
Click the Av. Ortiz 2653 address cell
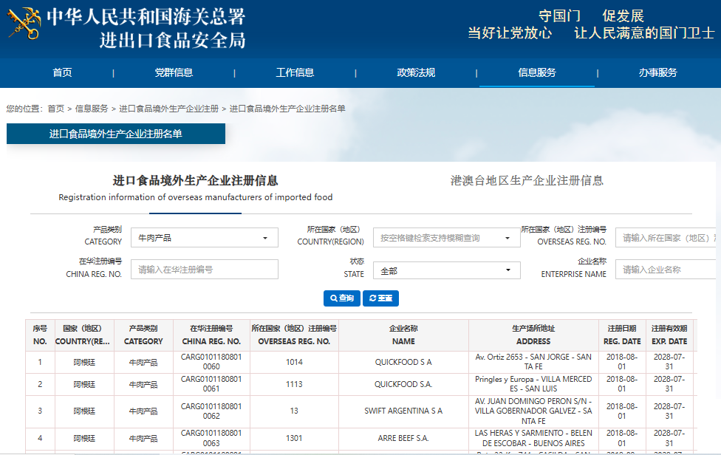[533, 362]
